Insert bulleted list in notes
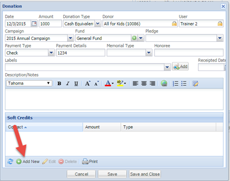Image resolution: width=230 pixels, height=181 pixels. coord(184,83)
